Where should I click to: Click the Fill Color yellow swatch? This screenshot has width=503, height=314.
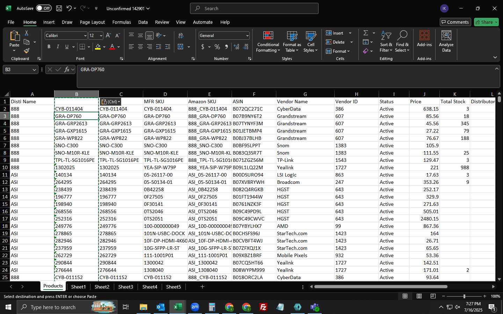point(98,47)
